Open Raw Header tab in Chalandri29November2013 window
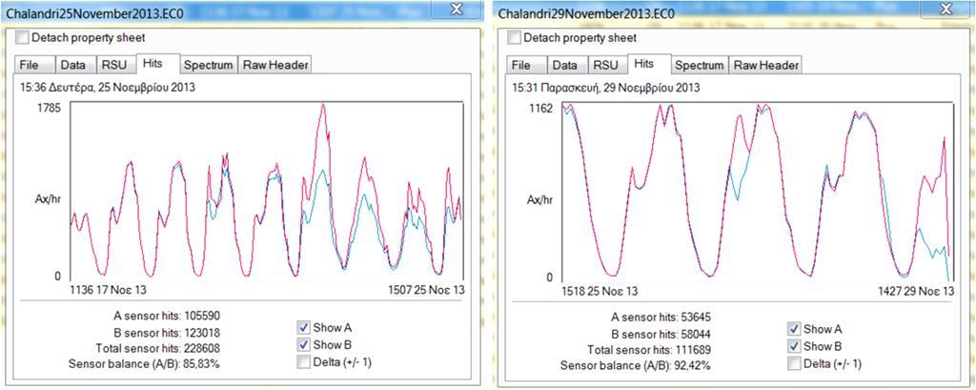The width and height of the screenshot is (976, 390). pyautogui.click(x=765, y=65)
